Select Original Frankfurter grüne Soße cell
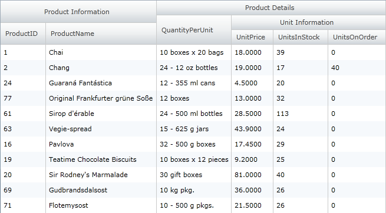386x213 pixels. 101,98
